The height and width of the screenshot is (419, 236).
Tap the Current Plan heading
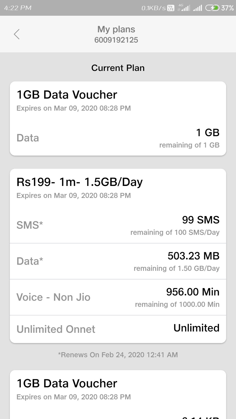point(118,68)
